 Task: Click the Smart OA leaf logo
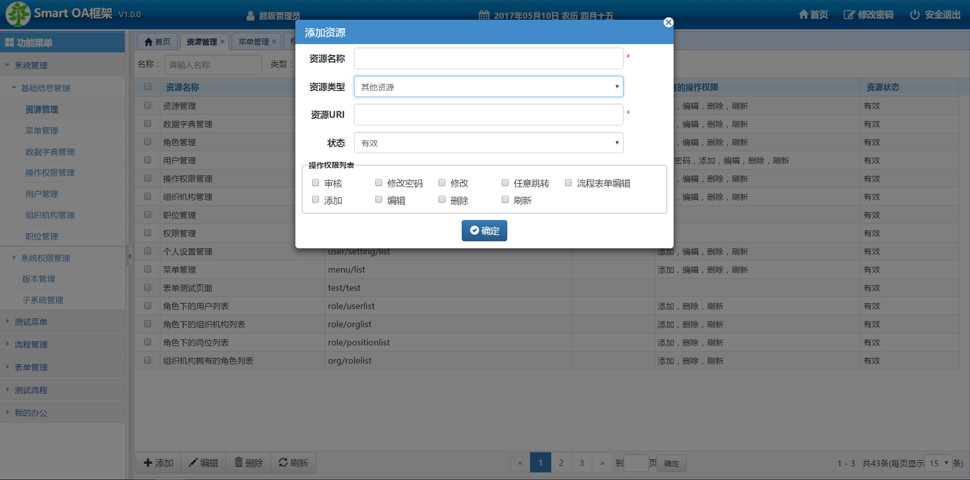[x=18, y=14]
